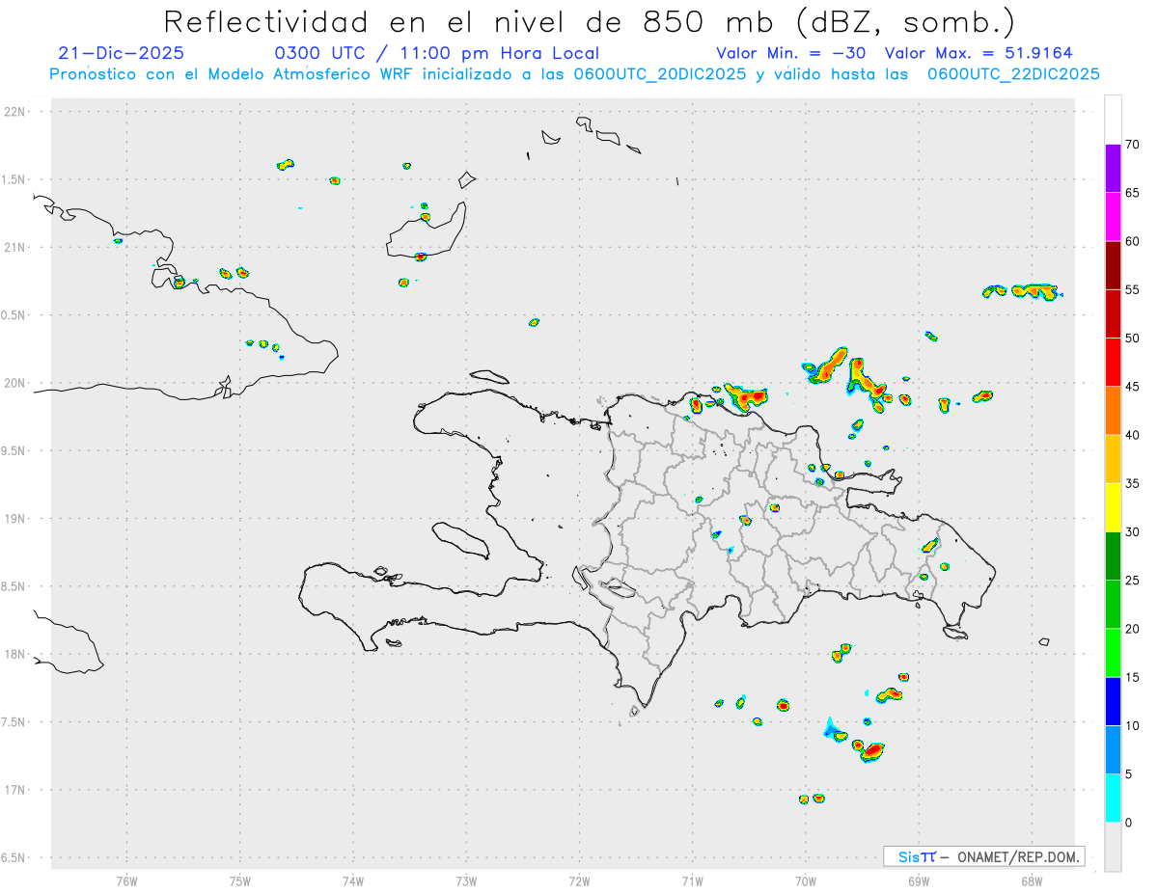Click the colorbar label '15'
1158x894 pixels.
click(x=1133, y=677)
